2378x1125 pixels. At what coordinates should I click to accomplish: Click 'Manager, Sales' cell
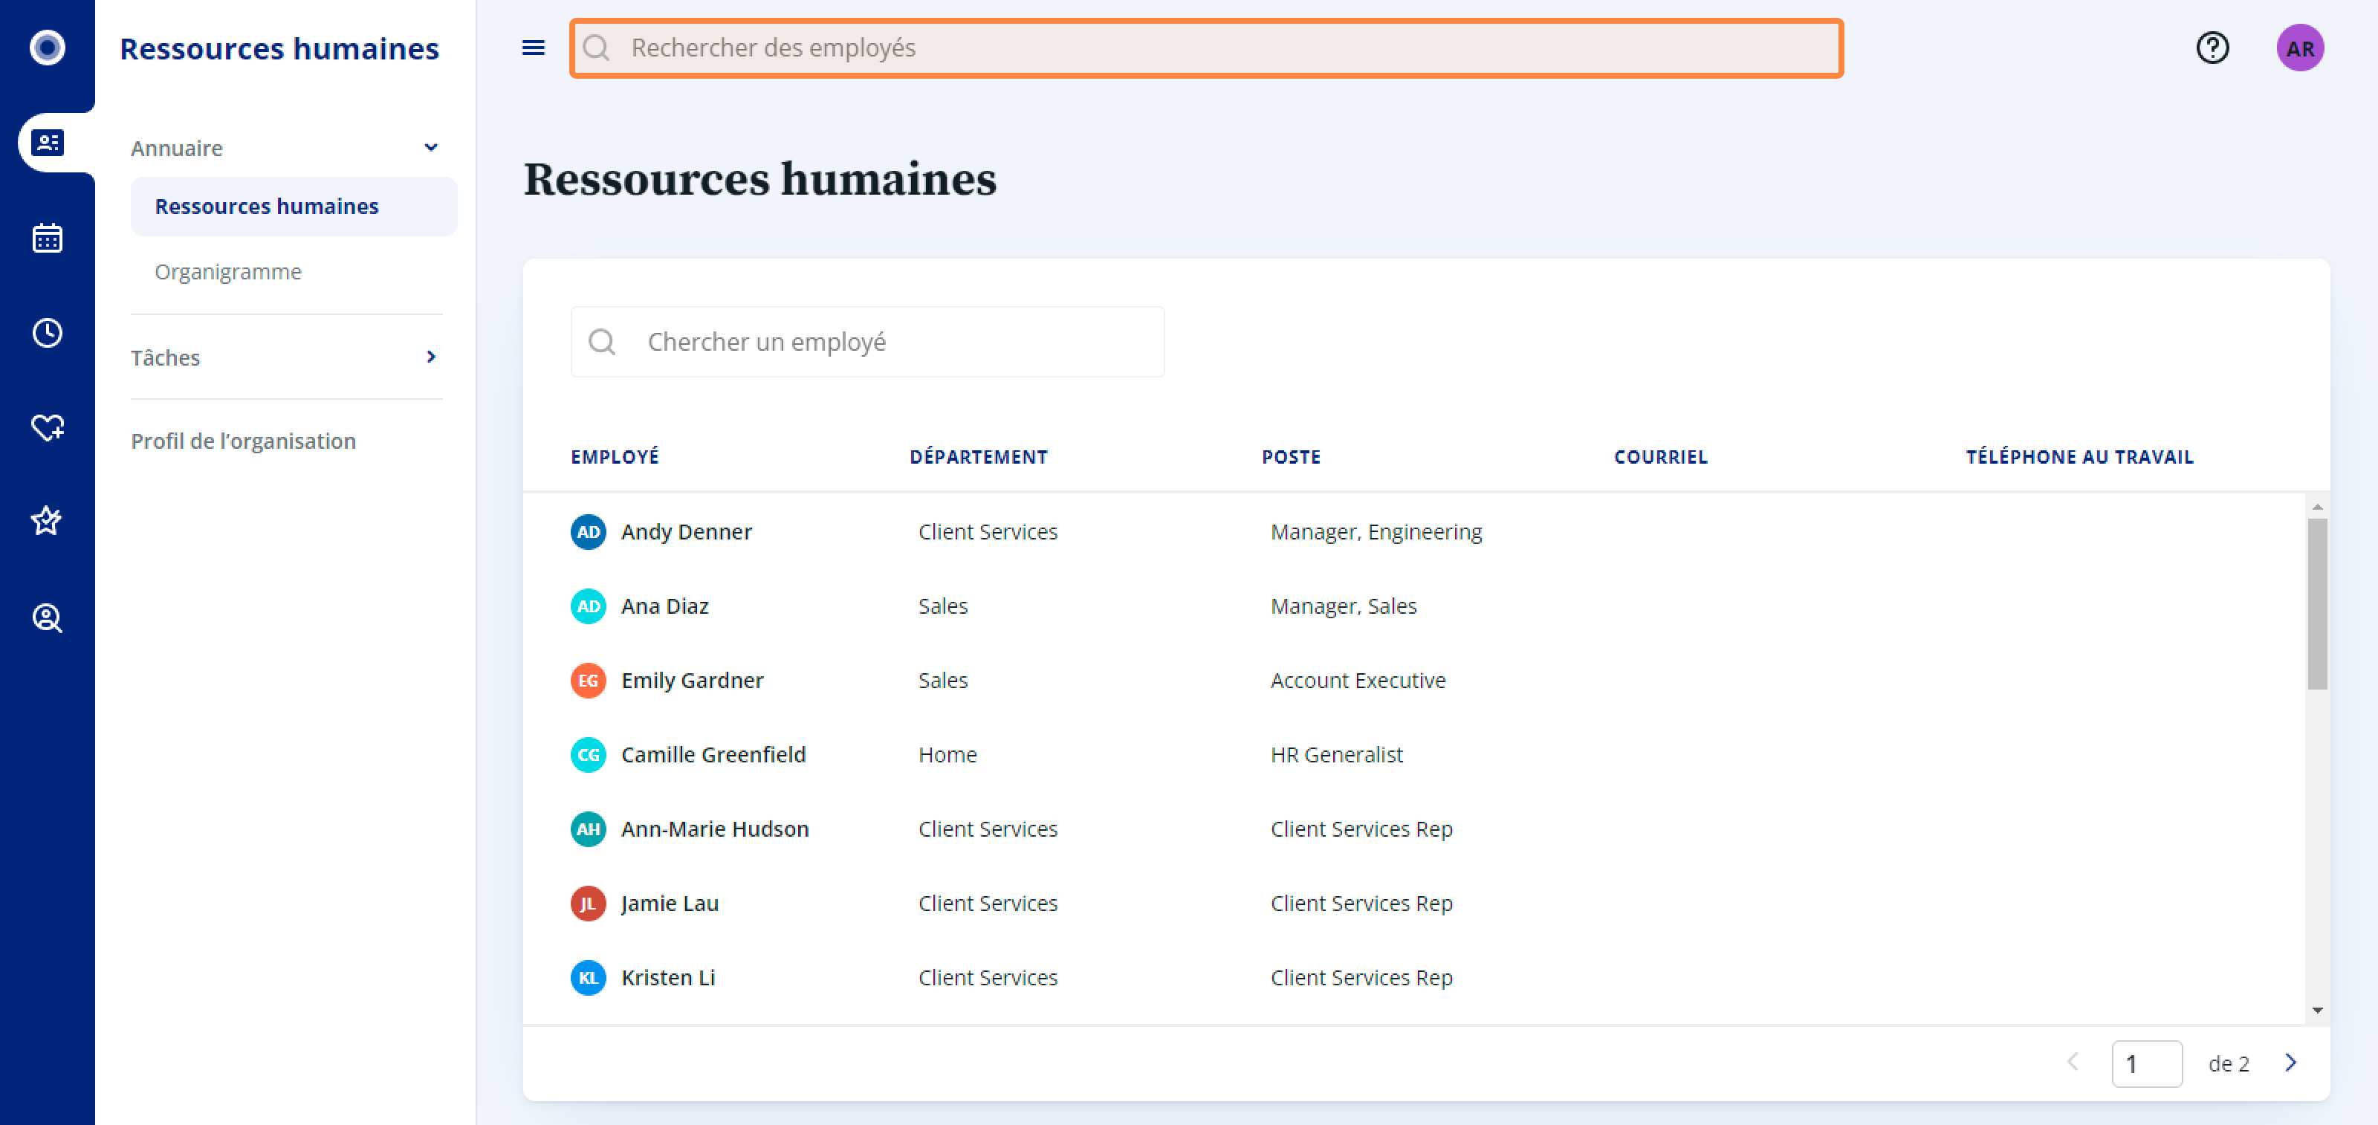tap(1343, 606)
